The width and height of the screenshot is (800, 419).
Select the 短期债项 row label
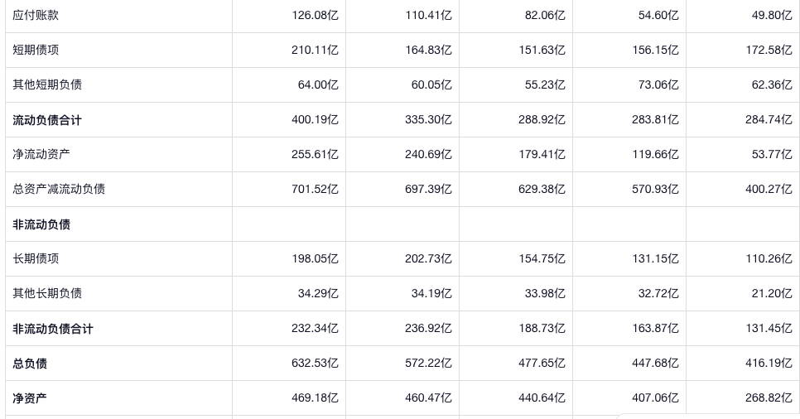click(x=36, y=50)
